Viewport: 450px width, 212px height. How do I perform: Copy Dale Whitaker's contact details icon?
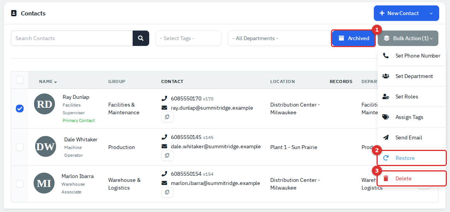pos(167,156)
